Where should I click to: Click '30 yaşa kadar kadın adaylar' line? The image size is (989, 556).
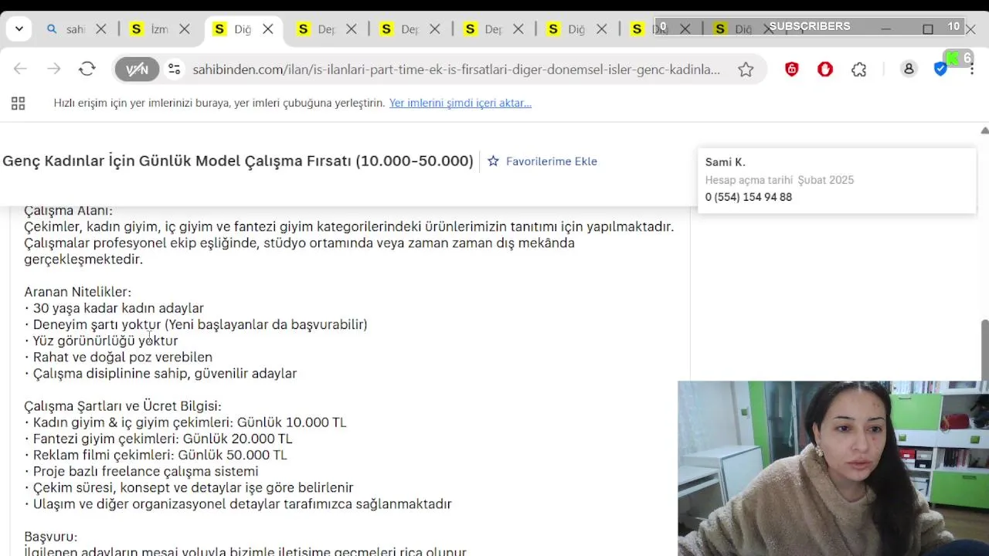pyautogui.click(x=114, y=308)
